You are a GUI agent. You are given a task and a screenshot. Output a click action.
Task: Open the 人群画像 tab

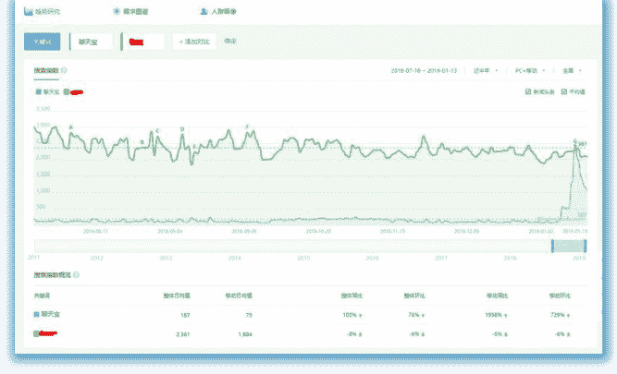[x=223, y=12]
